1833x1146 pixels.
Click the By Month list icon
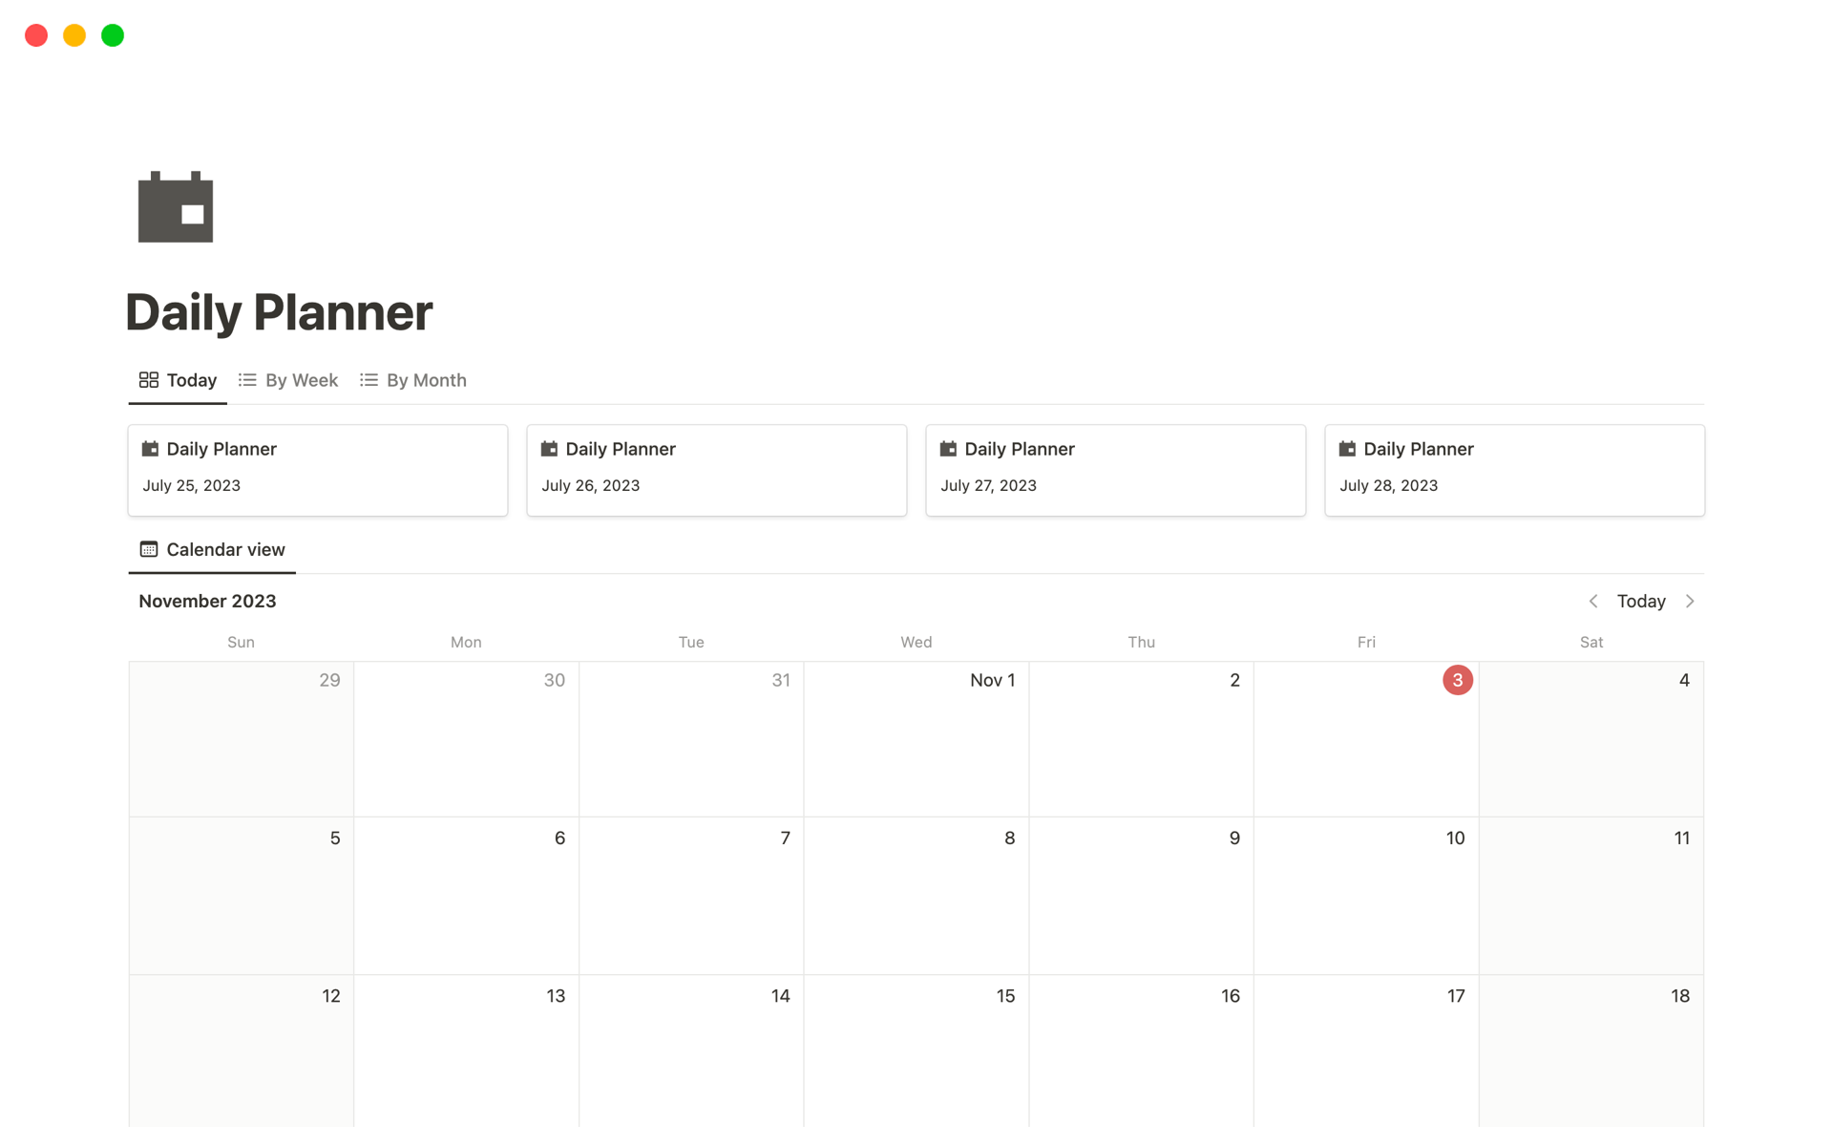click(369, 380)
